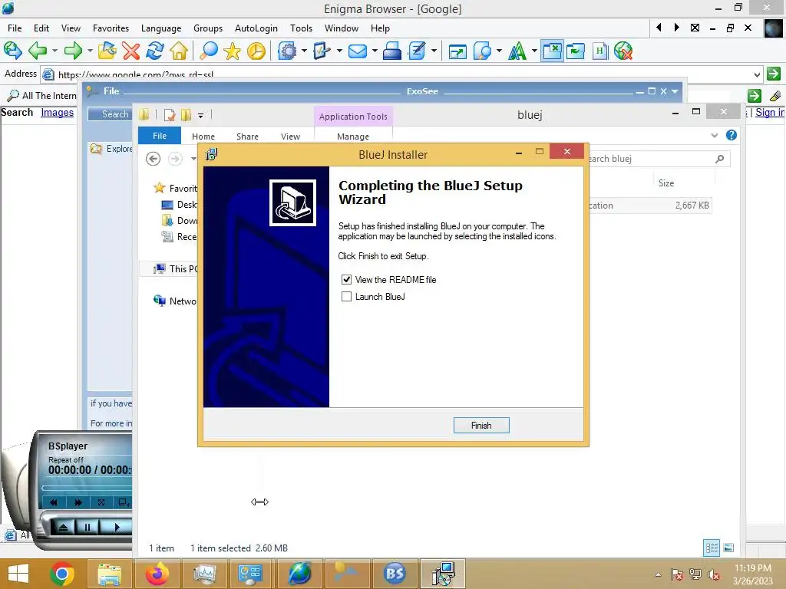The width and height of the screenshot is (786, 589).
Task: Click the gear settings toolbar icon
Action: 288,51
